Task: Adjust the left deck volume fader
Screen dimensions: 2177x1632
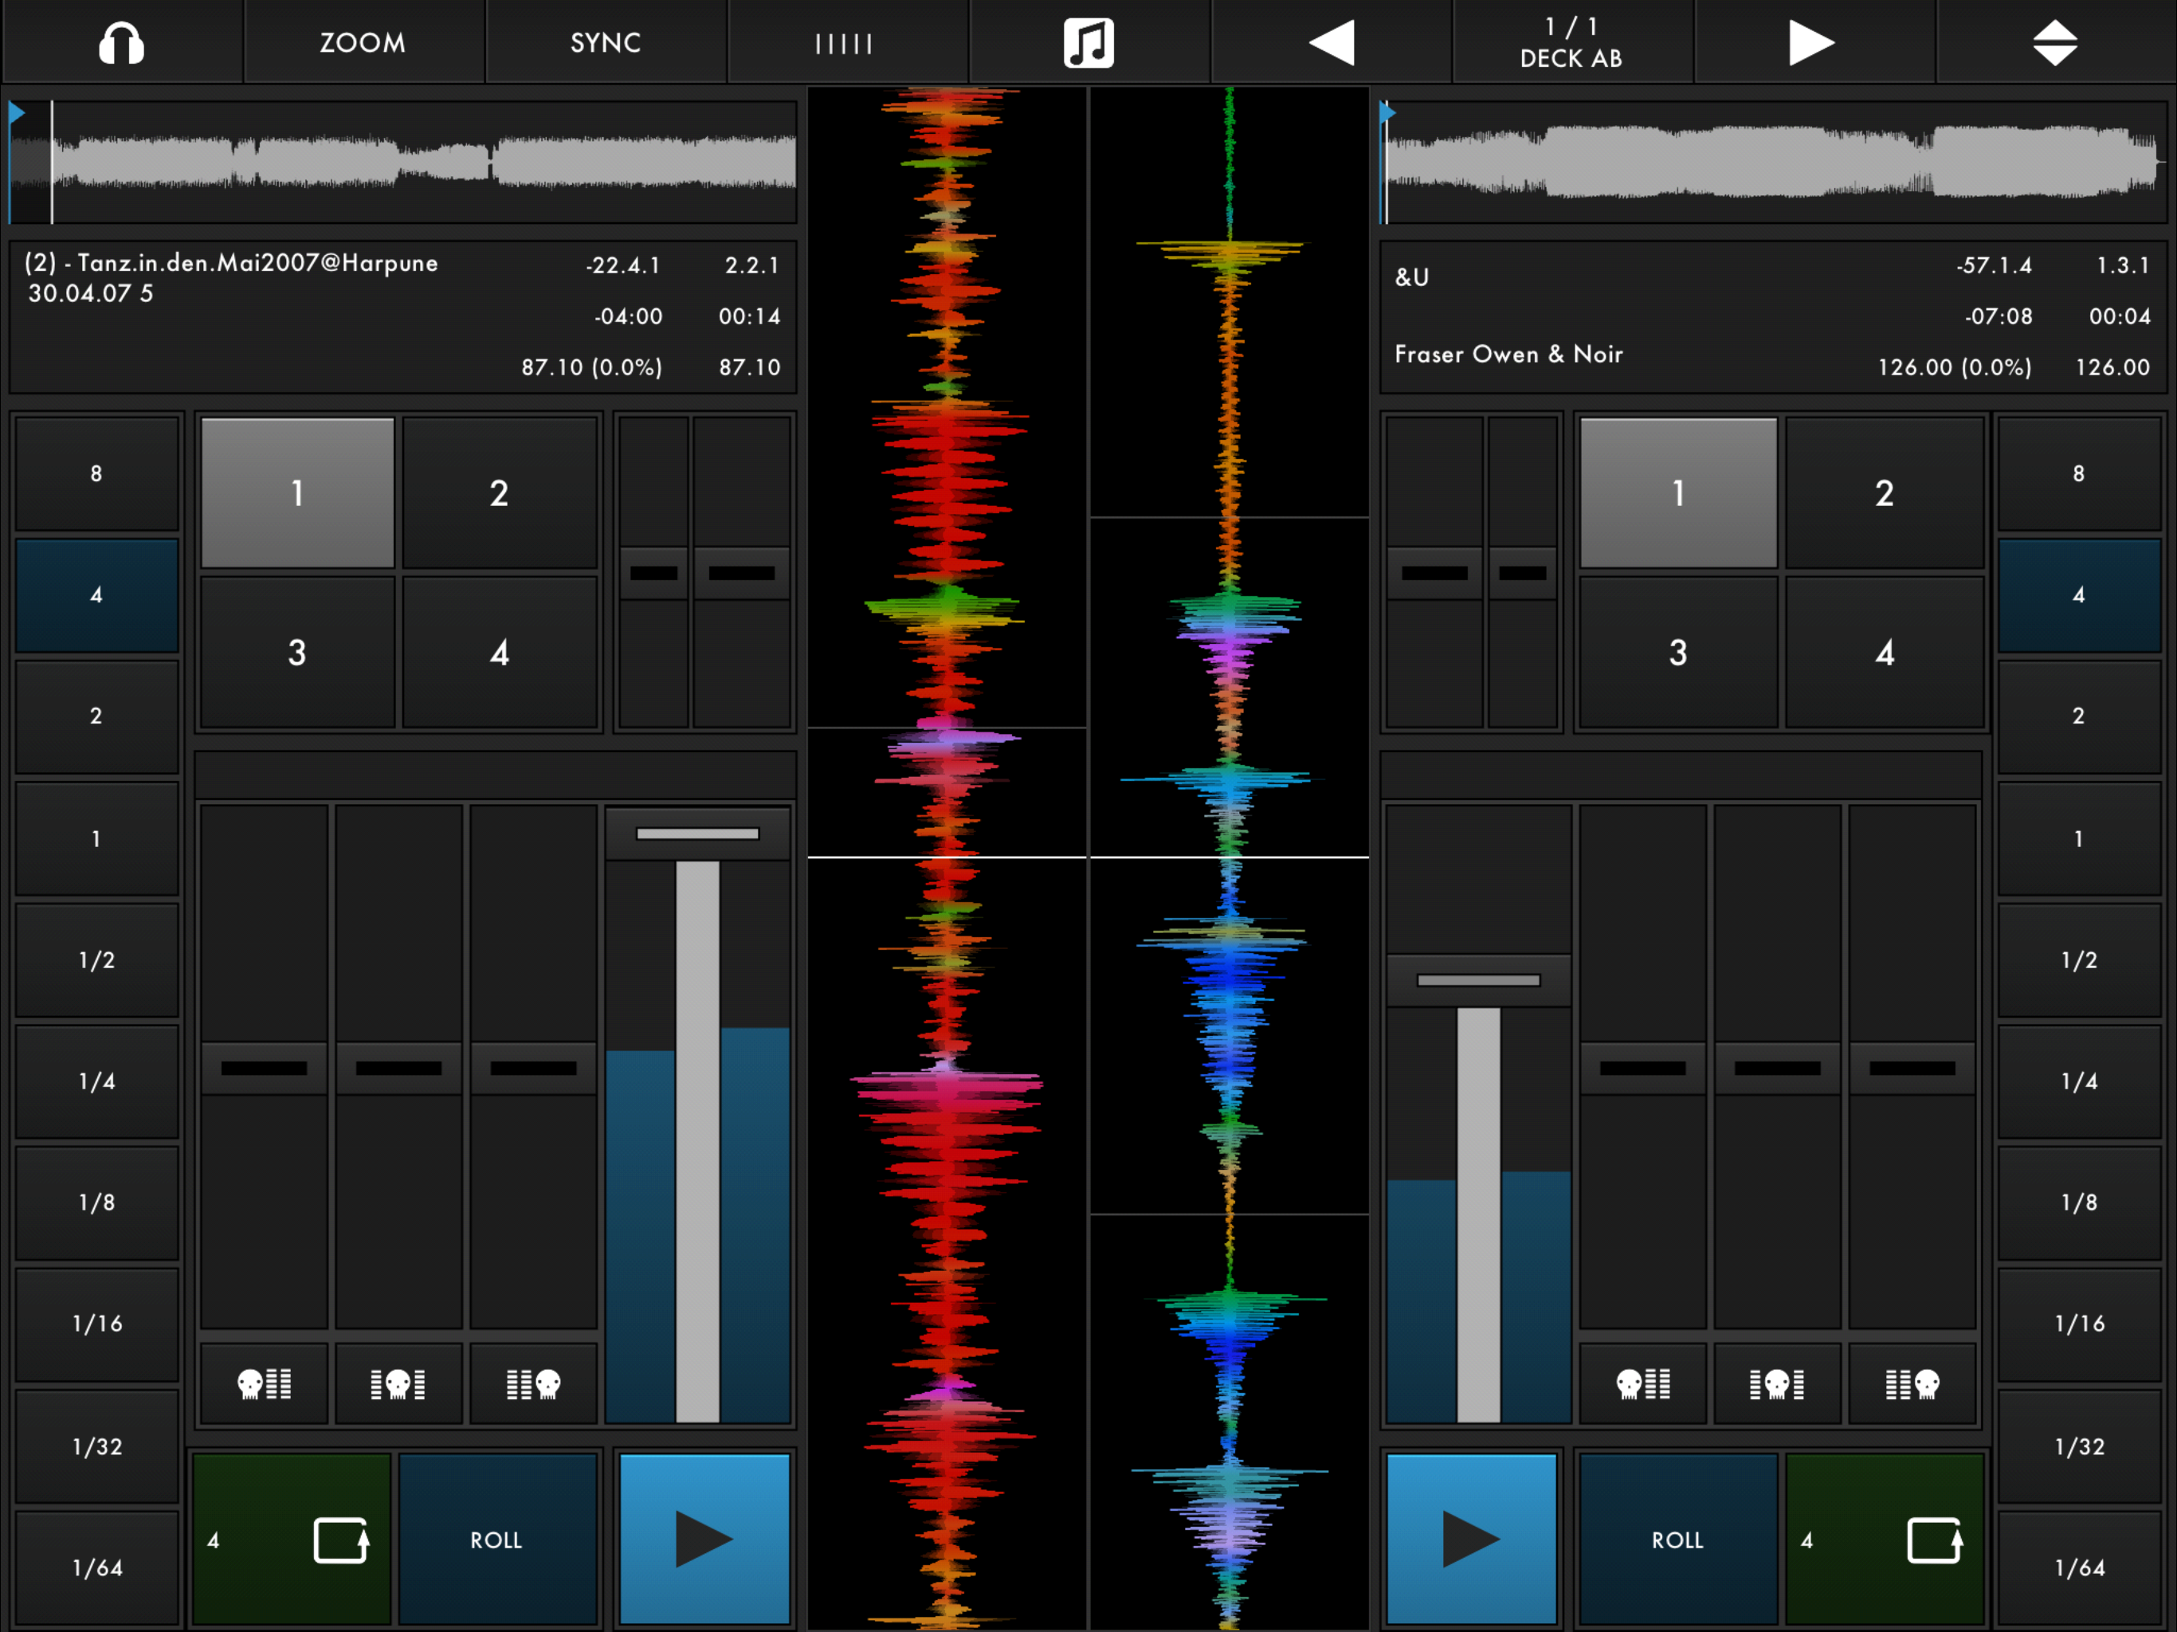Action: (696, 834)
